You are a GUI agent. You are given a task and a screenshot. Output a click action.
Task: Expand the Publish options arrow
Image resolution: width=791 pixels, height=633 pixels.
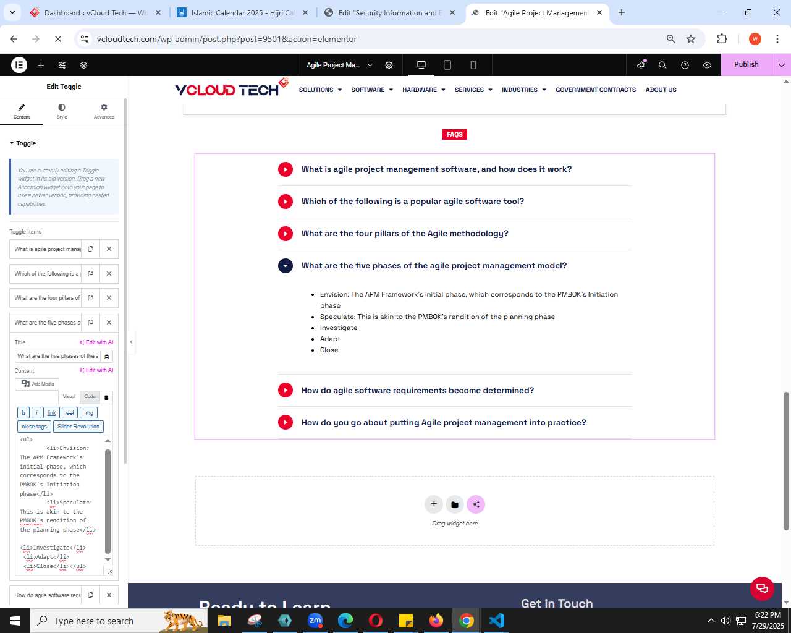[x=782, y=65]
